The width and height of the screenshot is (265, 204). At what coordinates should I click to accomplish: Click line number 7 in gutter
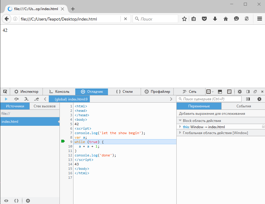click(71, 133)
